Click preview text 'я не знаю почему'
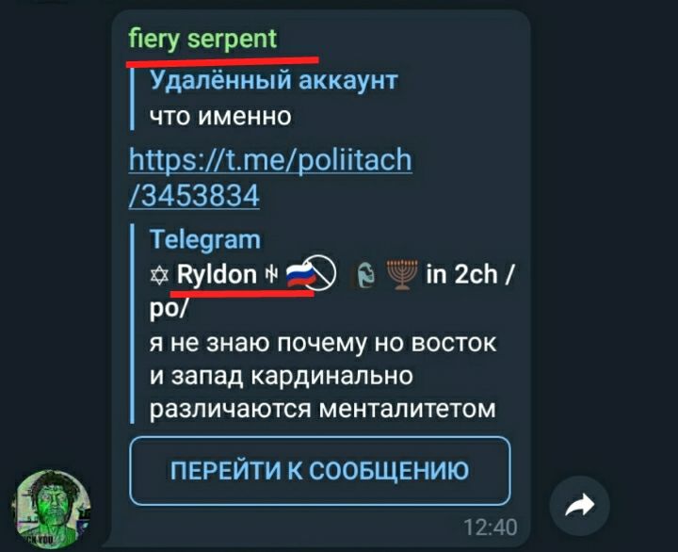Screen dimensions: 678x552 pyautogui.click(x=258, y=344)
